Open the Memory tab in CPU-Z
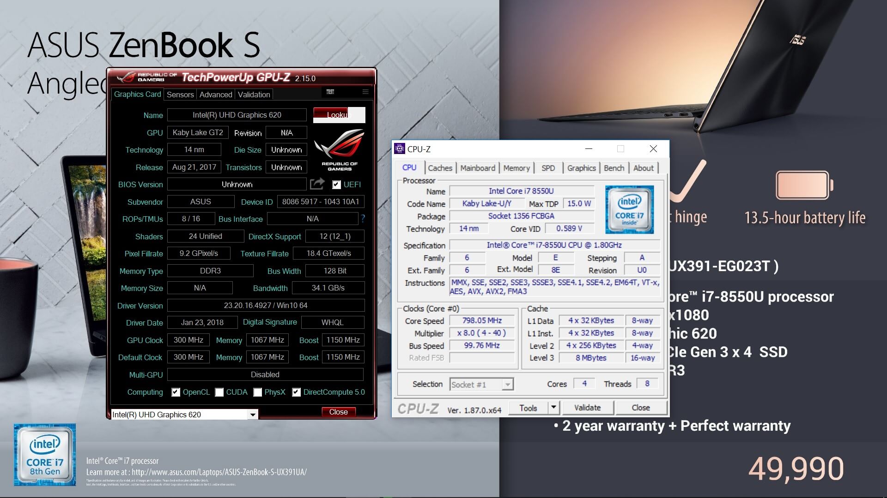Viewport: 887px width, 498px height. [x=516, y=168]
